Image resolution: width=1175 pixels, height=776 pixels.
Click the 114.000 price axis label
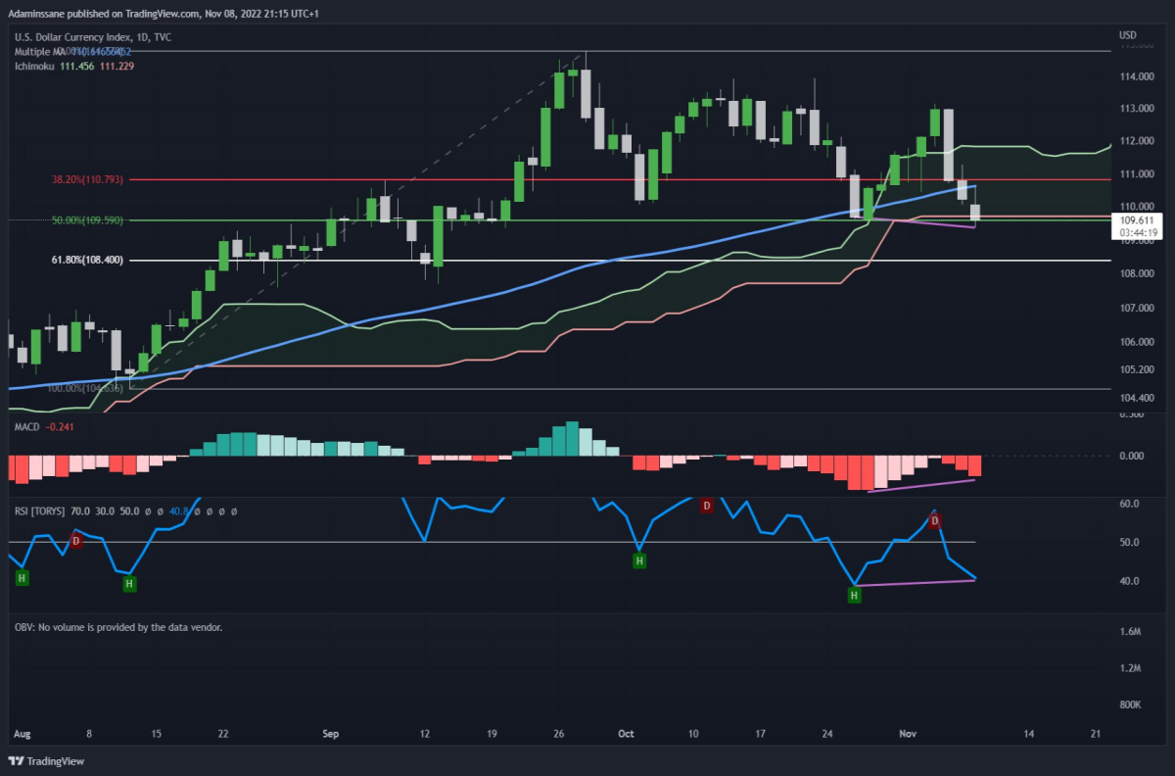[x=1136, y=76]
